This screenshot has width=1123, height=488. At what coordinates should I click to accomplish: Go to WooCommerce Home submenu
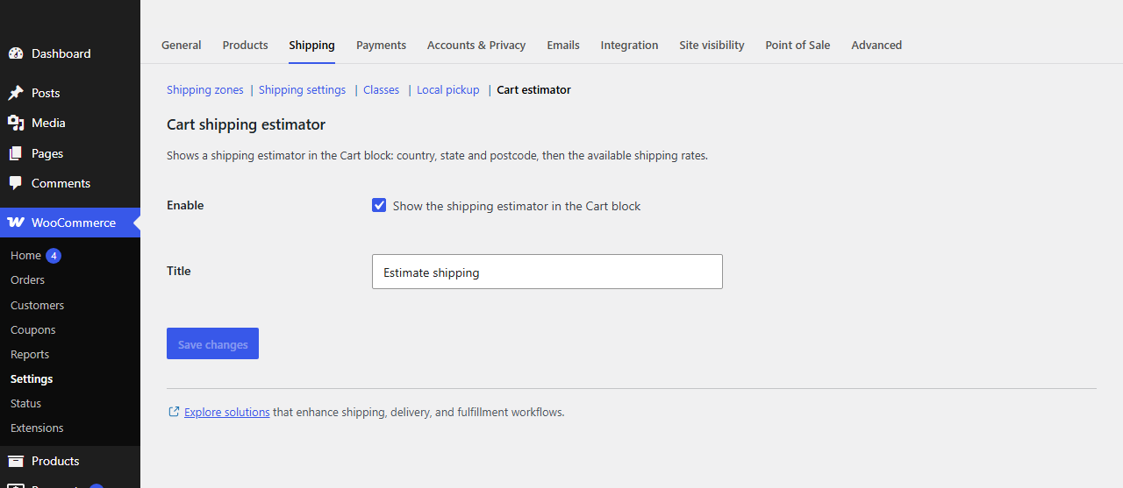coord(25,256)
